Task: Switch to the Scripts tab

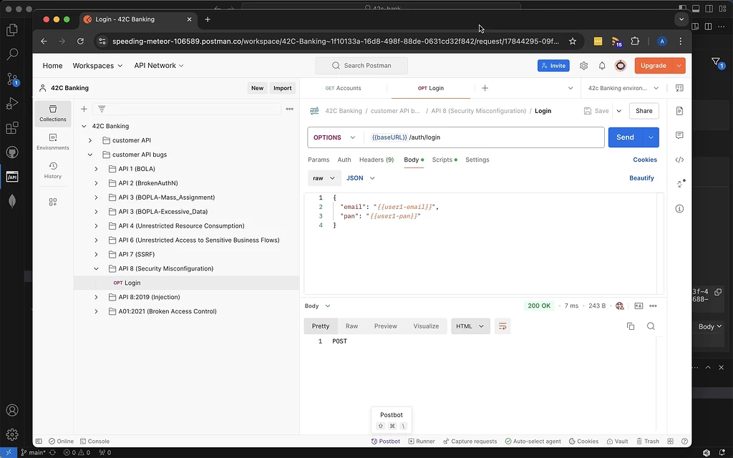Action: pos(445,160)
